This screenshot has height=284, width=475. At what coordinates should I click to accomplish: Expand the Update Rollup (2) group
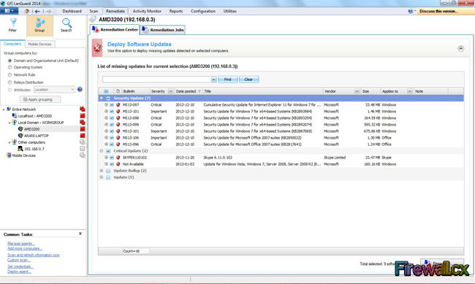coord(102,170)
